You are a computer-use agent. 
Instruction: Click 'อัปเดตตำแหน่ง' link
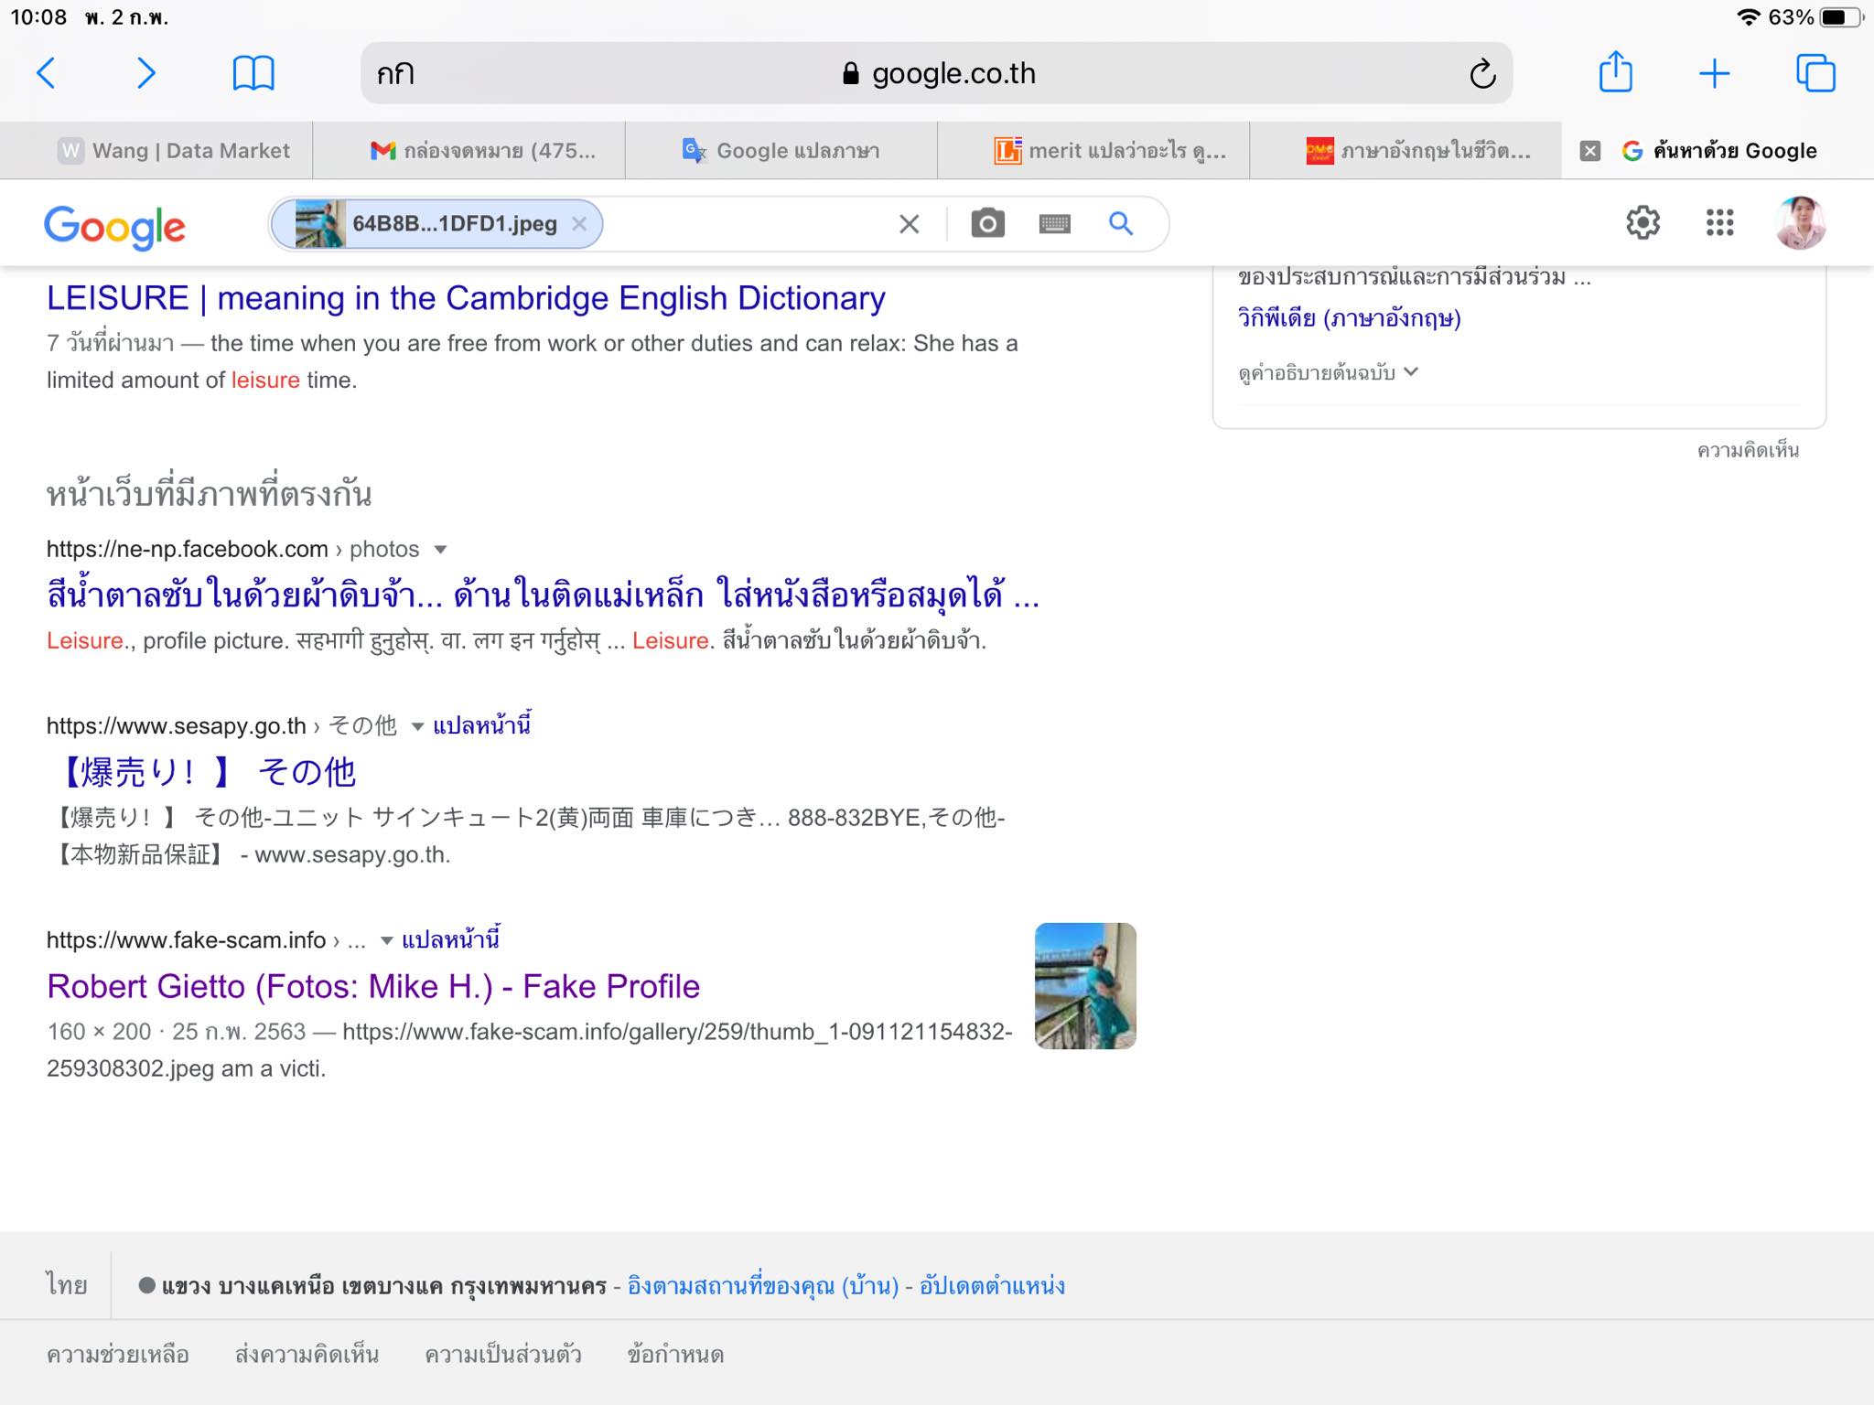(x=992, y=1286)
